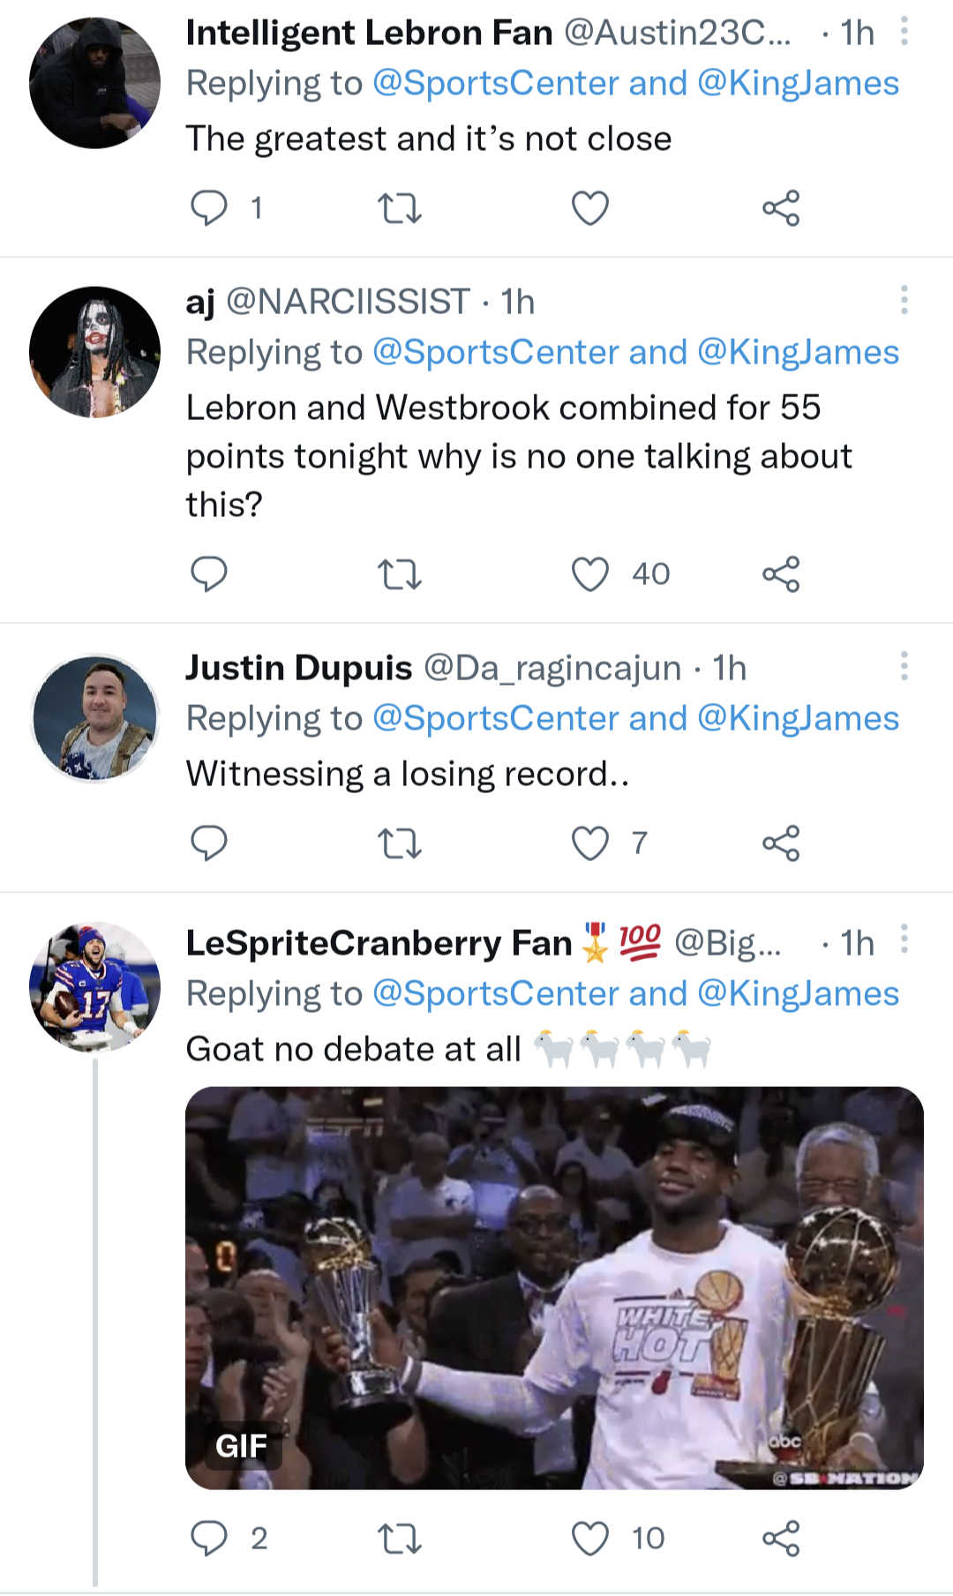Screen dimensions: 953x1596
Task: Open more options on aj's tweet
Action: (x=904, y=301)
